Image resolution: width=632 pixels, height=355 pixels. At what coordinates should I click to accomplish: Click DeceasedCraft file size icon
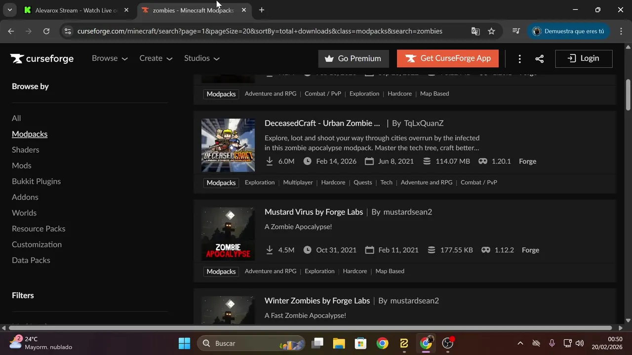427,161
